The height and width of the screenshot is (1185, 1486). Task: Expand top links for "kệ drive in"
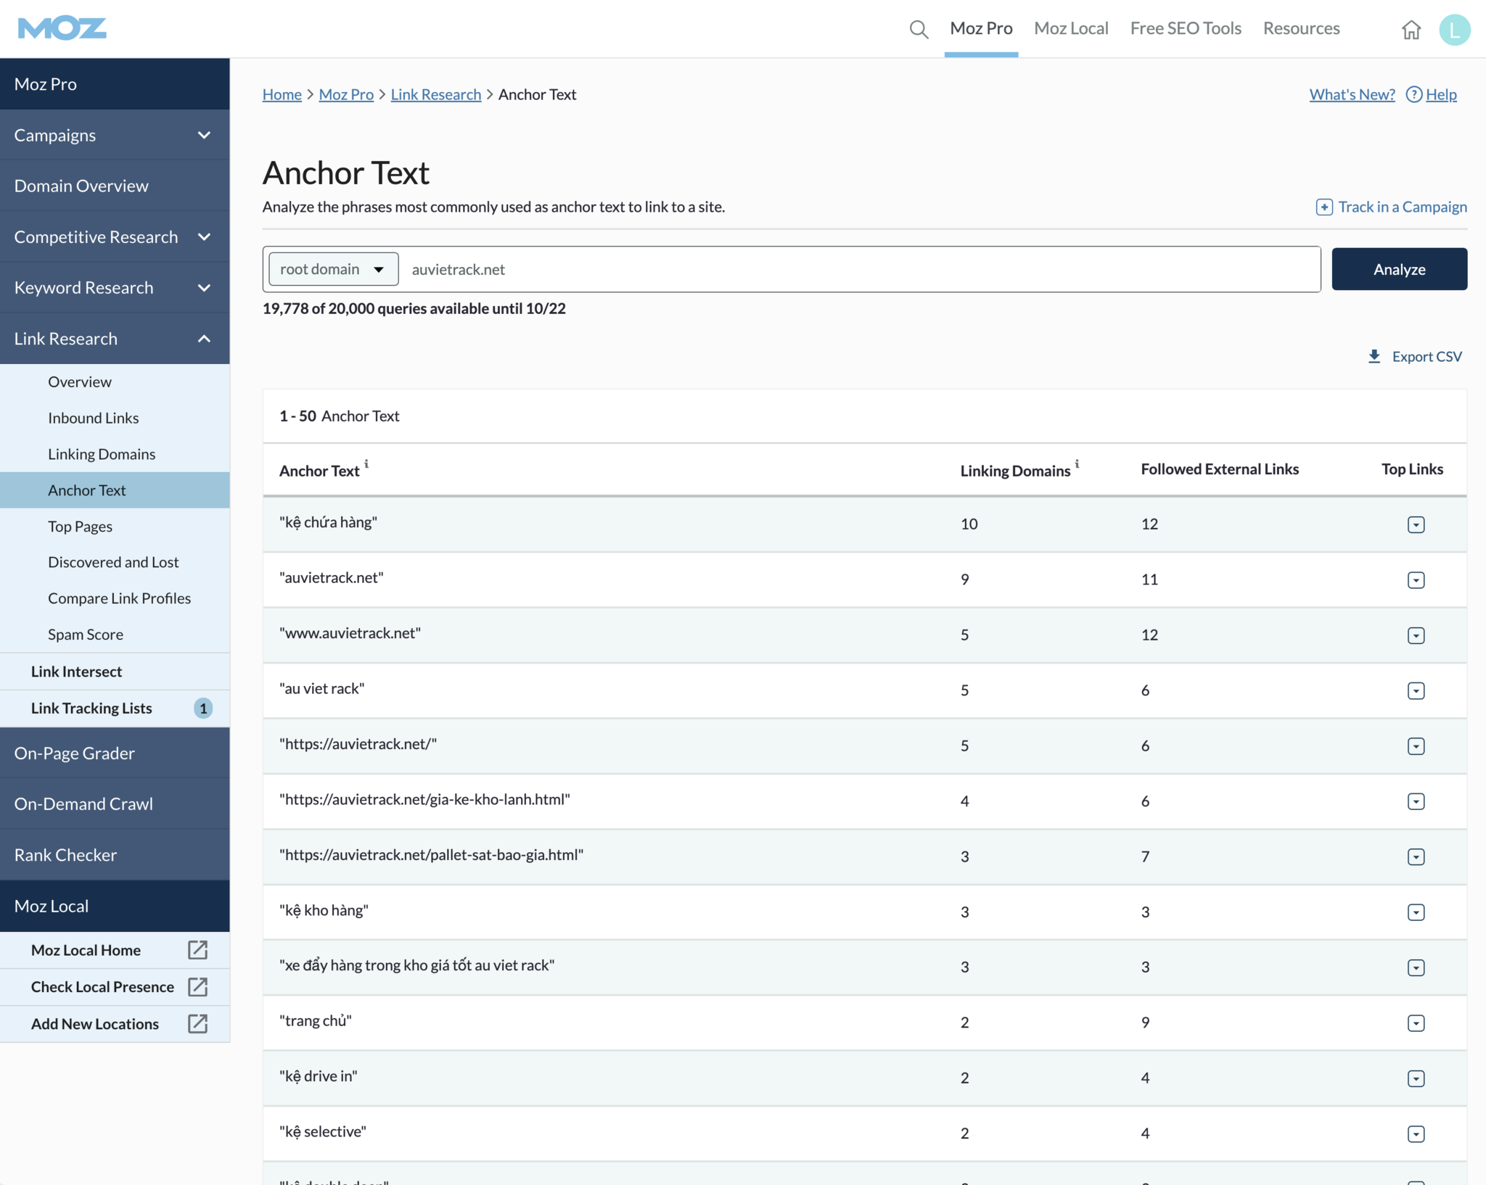click(x=1416, y=1078)
